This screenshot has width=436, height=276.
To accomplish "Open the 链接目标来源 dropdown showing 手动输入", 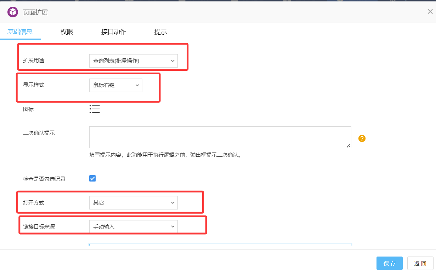I will pyautogui.click(x=133, y=226).
